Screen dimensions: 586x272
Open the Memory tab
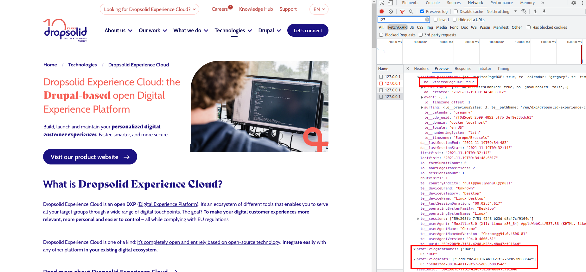(x=527, y=3)
